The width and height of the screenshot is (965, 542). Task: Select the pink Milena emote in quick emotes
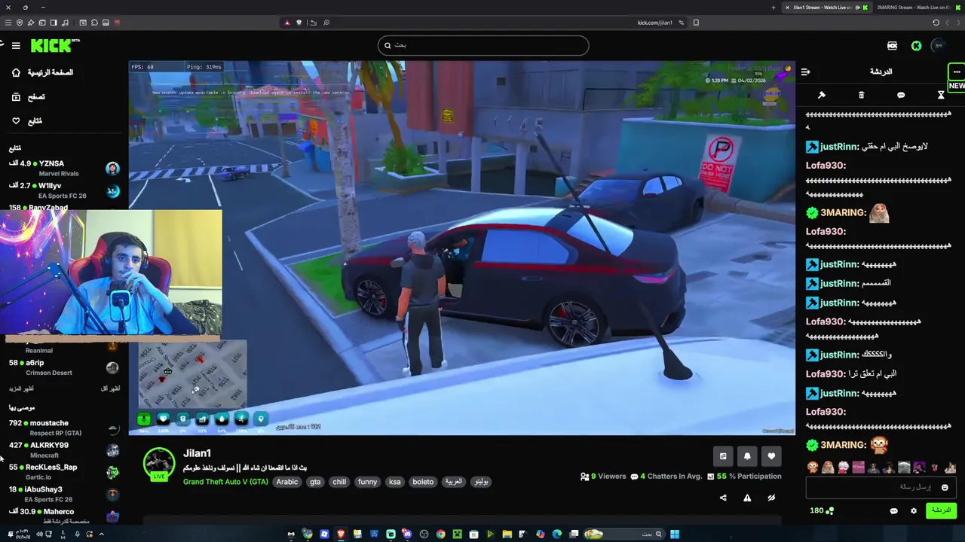[858, 467]
